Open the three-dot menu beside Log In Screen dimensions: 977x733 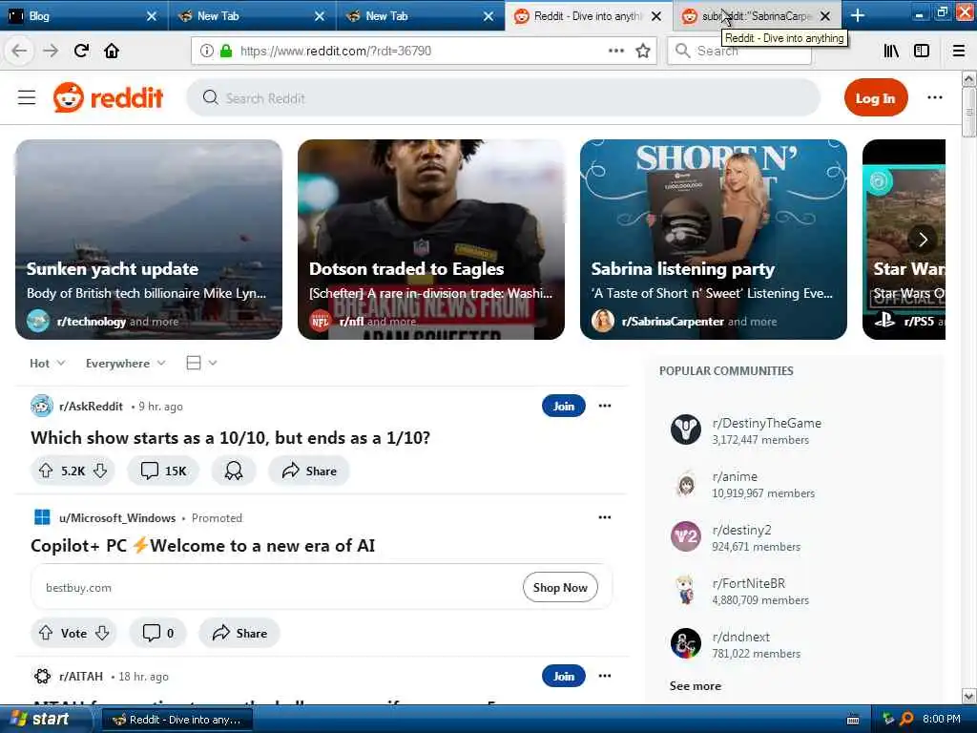(935, 97)
